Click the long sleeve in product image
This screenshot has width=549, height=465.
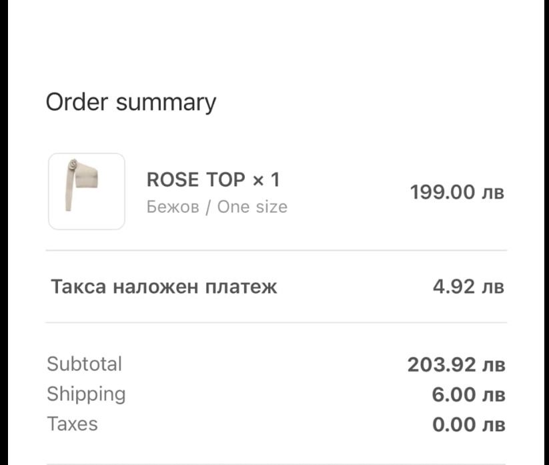pos(69,189)
